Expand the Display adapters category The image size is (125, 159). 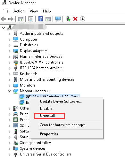(x=10, y=51)
